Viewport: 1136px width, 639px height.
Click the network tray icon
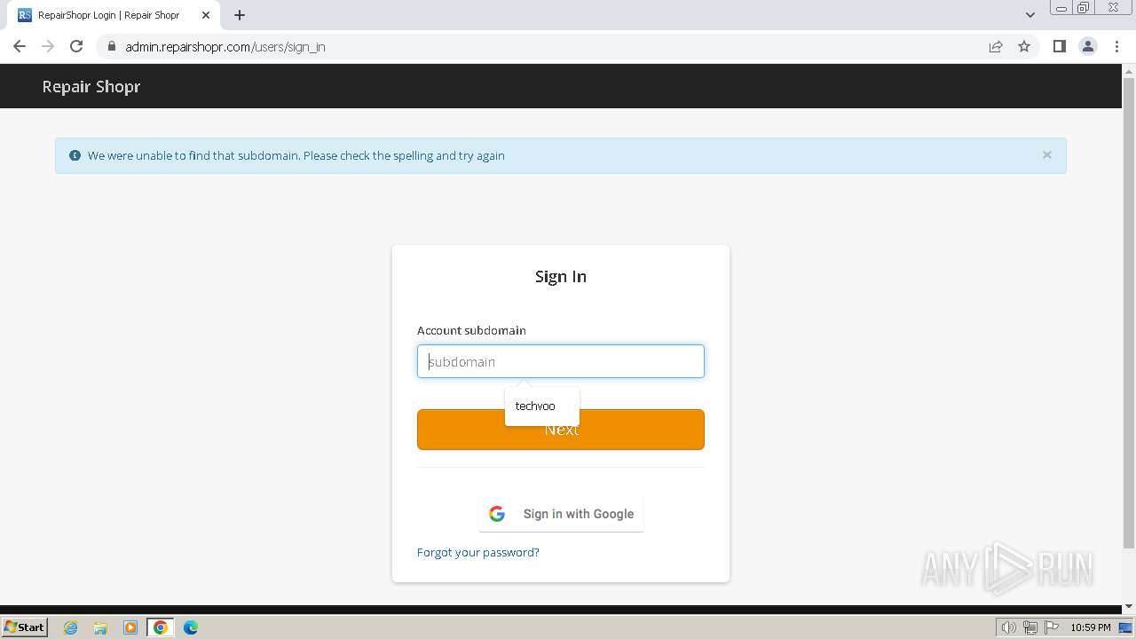click(x=1030, y=627)
